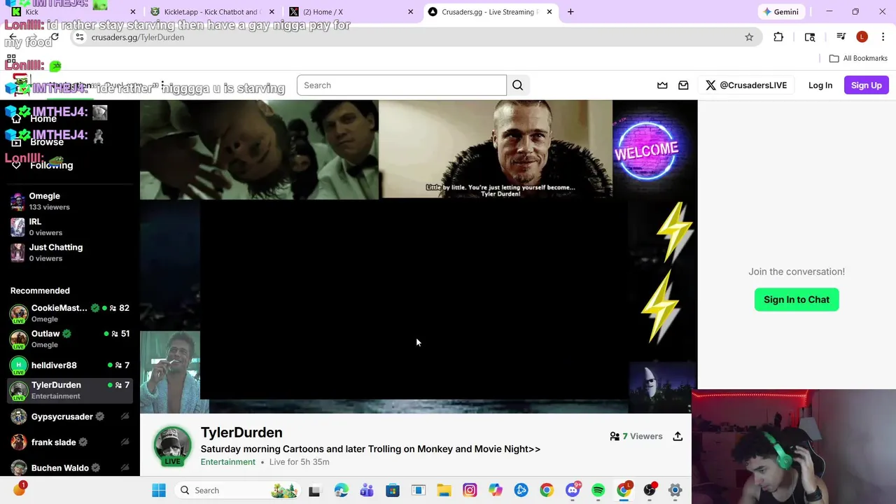This screenshot has height=504, width=896.
Task: Click the search magnifier button on Crusaders.gg
Action: pos(517,85)
